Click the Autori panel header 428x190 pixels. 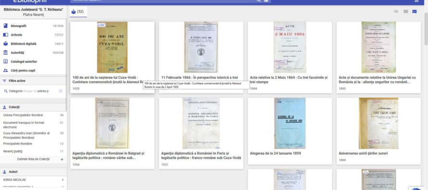coord(33,172)
